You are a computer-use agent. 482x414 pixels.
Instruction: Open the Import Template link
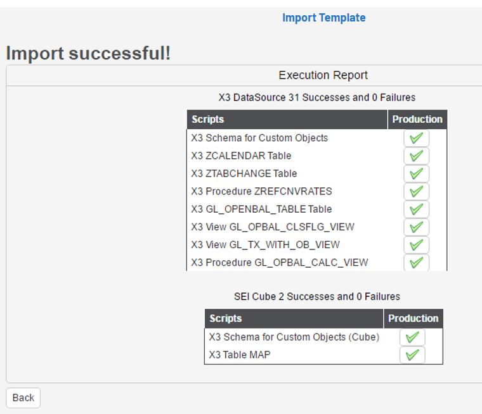(x=323, y=18)
